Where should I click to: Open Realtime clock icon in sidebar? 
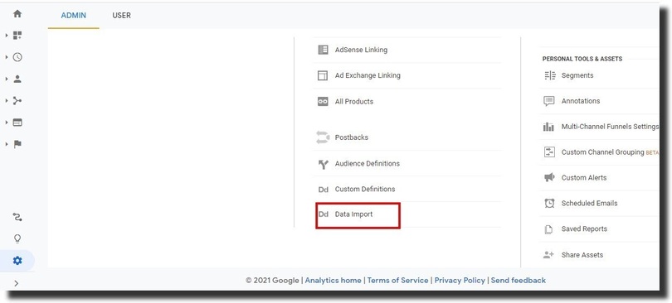click(x=17, y=57)
